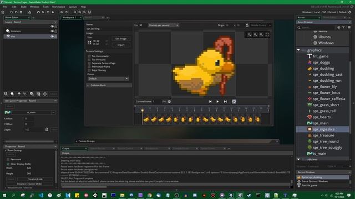Image resolution: width=355 pixels, height=199 pixels.
Task: Click the Edit Image button
Action: coord(121,39)
